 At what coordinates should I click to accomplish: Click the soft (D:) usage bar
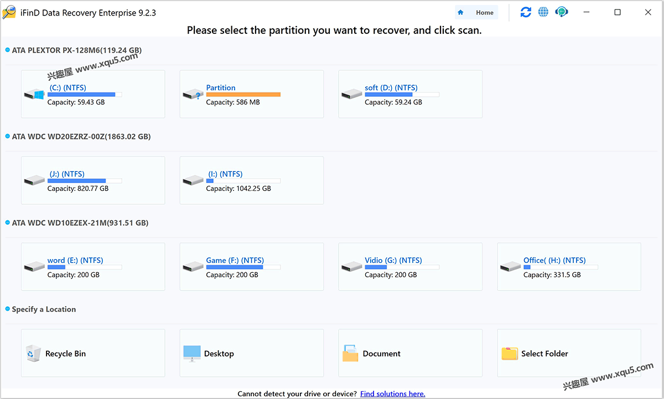[x=402, y=95]
